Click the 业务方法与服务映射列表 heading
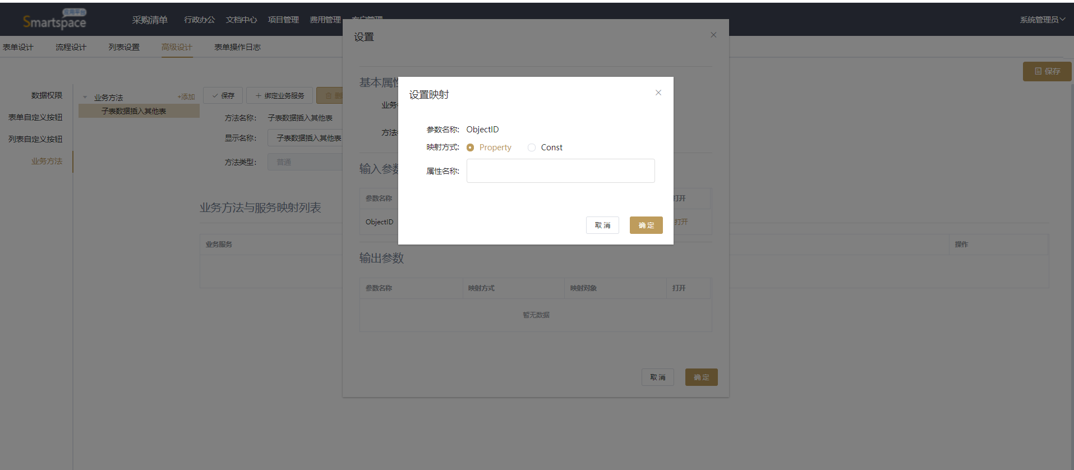1074x470 pixels. pos(260,208)
